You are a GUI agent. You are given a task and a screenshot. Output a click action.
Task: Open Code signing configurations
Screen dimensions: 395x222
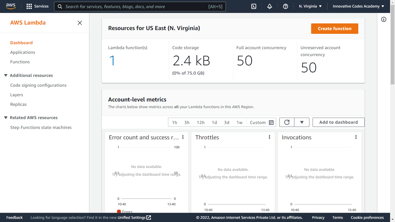(x=38, y=85)
